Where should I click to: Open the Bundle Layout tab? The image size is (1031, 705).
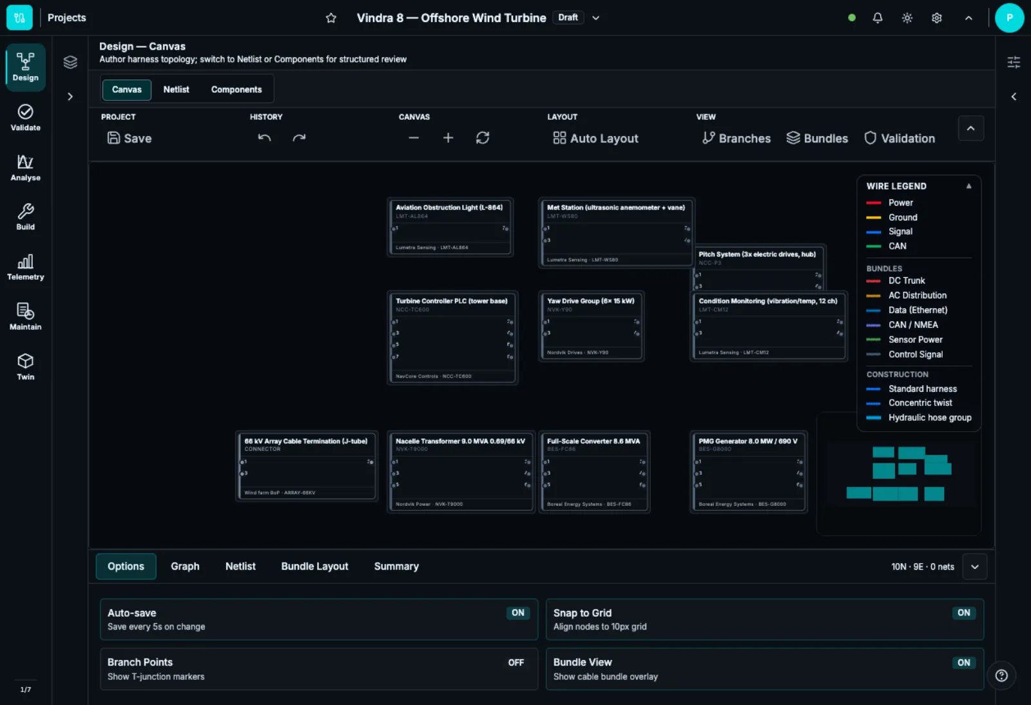click(314, 566)
